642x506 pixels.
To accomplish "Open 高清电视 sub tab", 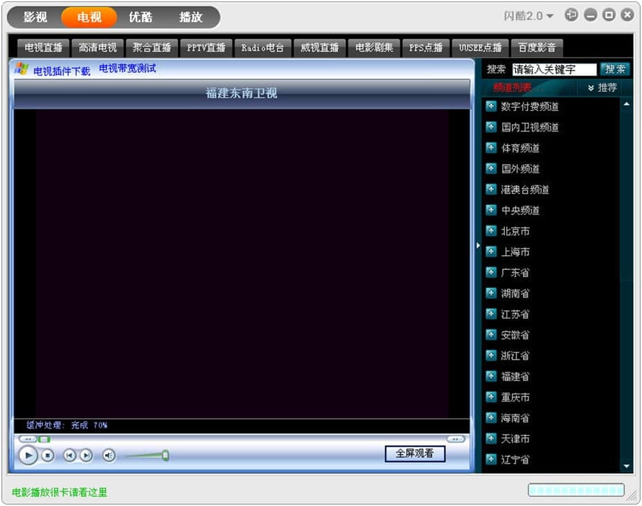I will [x=98, y=48].
